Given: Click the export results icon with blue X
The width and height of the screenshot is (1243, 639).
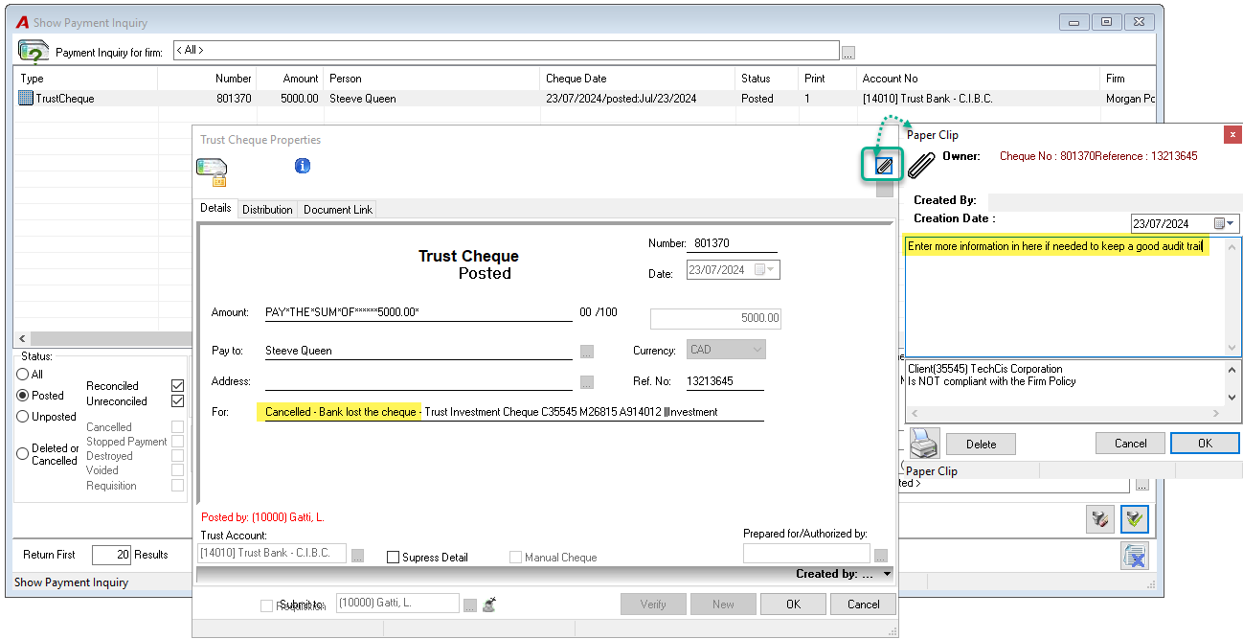Looking at the screenshot, I should [x=1135, y=557].
